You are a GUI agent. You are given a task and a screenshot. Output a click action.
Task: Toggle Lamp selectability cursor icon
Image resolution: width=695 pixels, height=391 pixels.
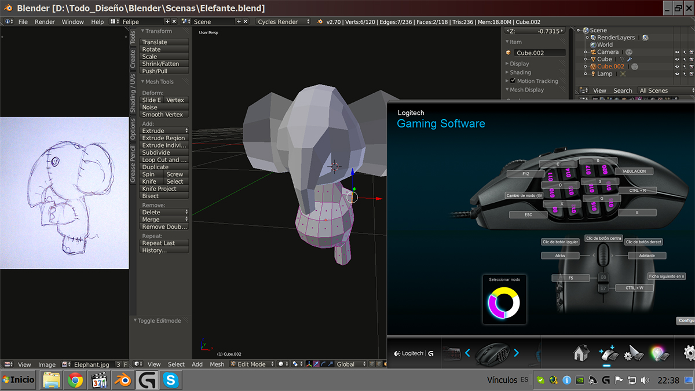[x=685, y=74]
